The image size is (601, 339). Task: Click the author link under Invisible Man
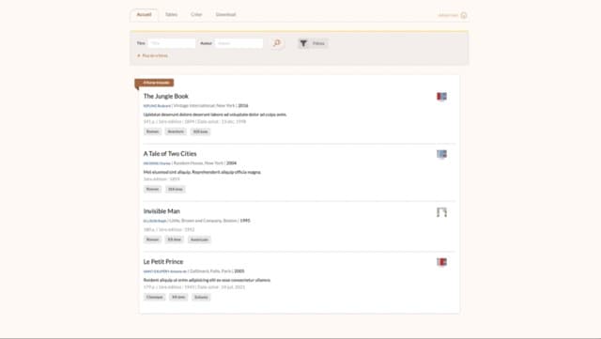155,221
